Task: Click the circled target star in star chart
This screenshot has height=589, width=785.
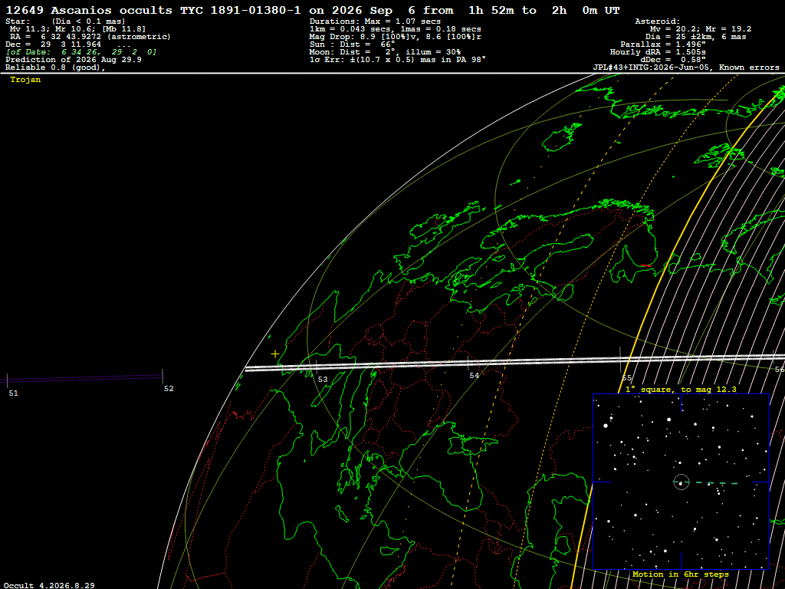Action: tap(682, 482)
